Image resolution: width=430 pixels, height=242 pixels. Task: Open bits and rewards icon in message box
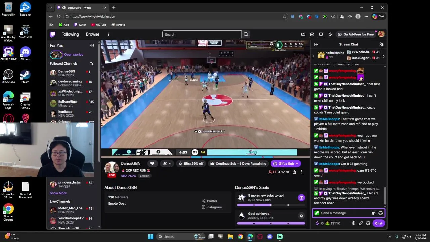[373, 213]
